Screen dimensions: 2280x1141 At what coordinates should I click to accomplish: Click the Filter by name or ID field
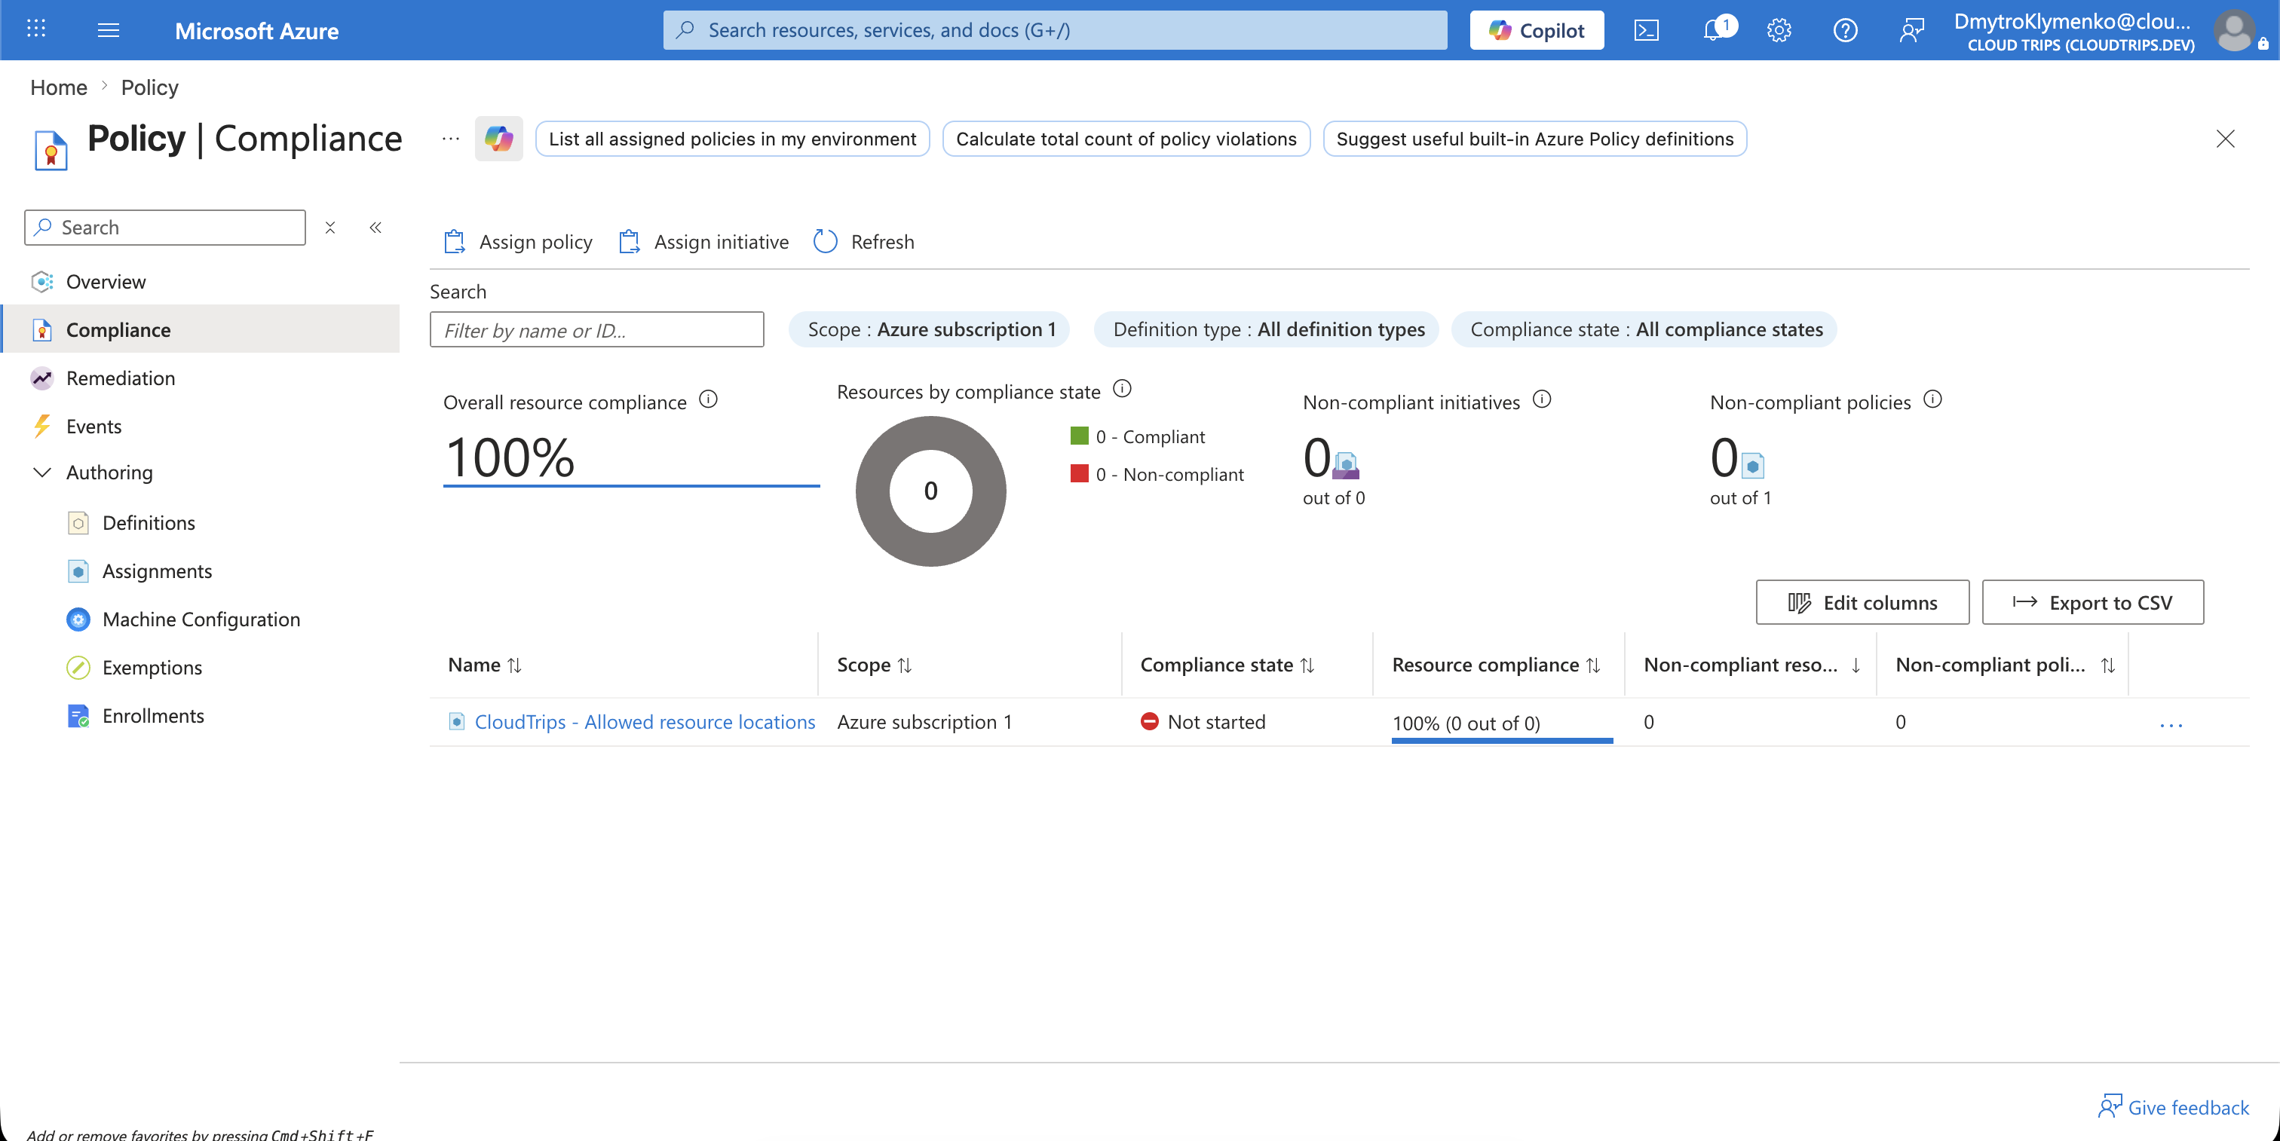coord(596,329)
